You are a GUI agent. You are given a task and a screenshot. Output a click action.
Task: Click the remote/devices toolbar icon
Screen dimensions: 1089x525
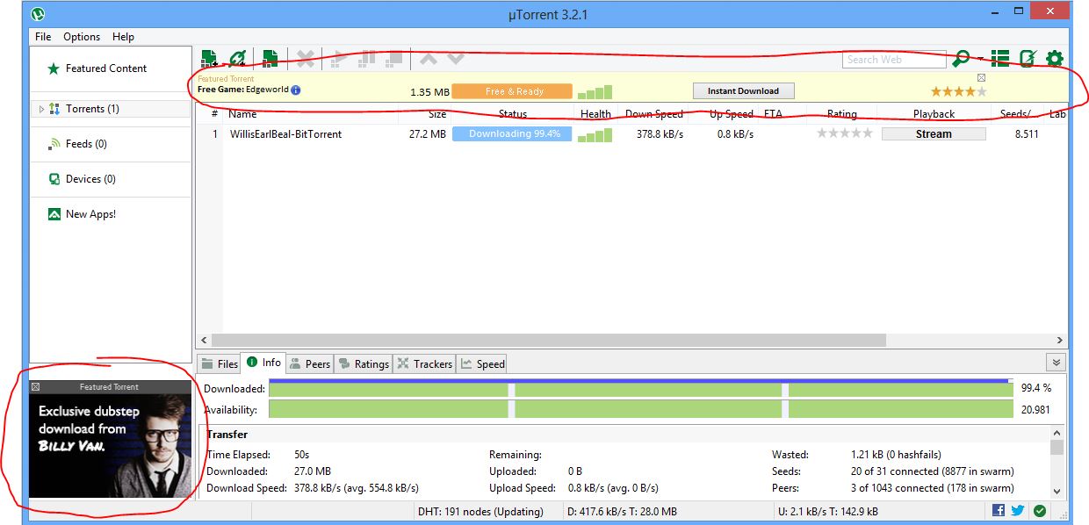(x=1027, y=59)
